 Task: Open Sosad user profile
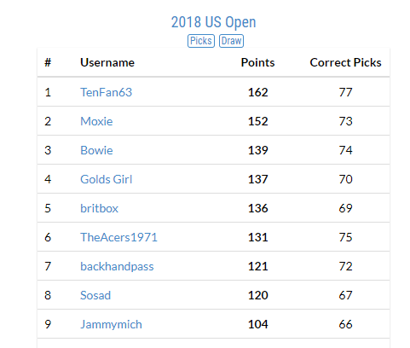click(x=95, y=295)
